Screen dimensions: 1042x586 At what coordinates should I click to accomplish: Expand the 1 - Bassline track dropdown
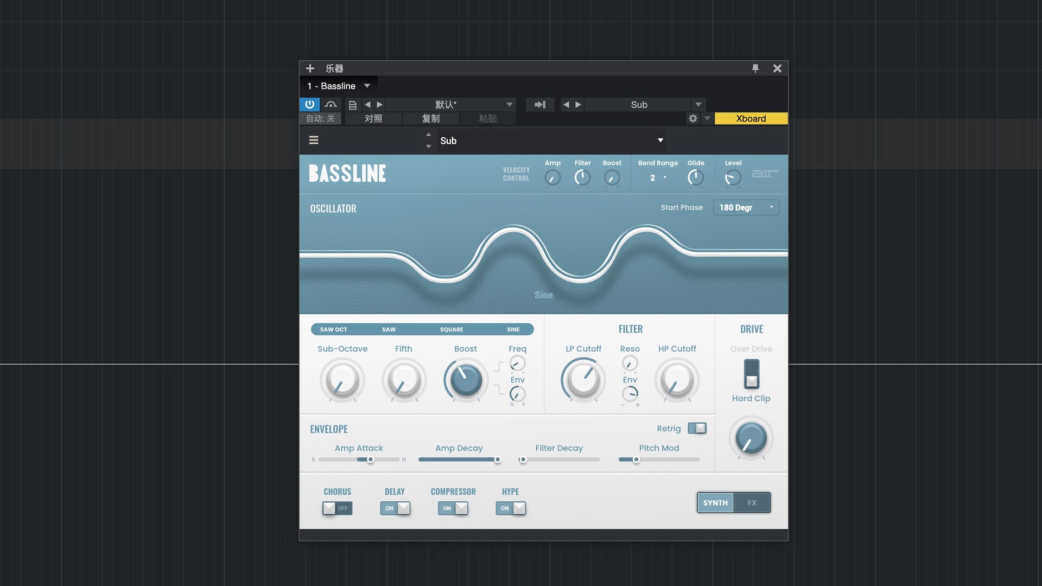tap(367, 86)
